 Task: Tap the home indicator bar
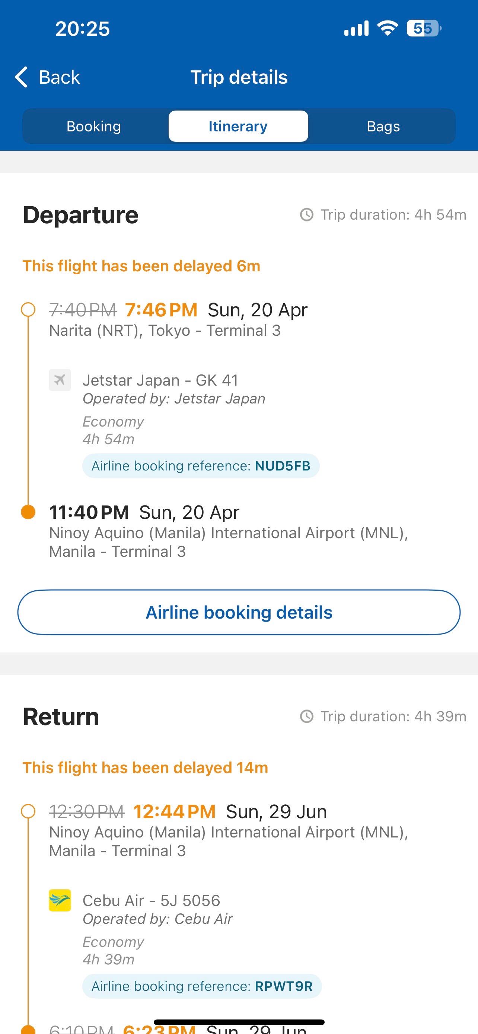click(239, 1022)
